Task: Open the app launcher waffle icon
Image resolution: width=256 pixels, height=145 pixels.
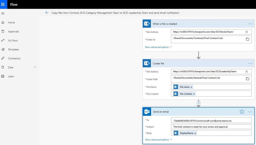Action: click(x=3, y=4)
